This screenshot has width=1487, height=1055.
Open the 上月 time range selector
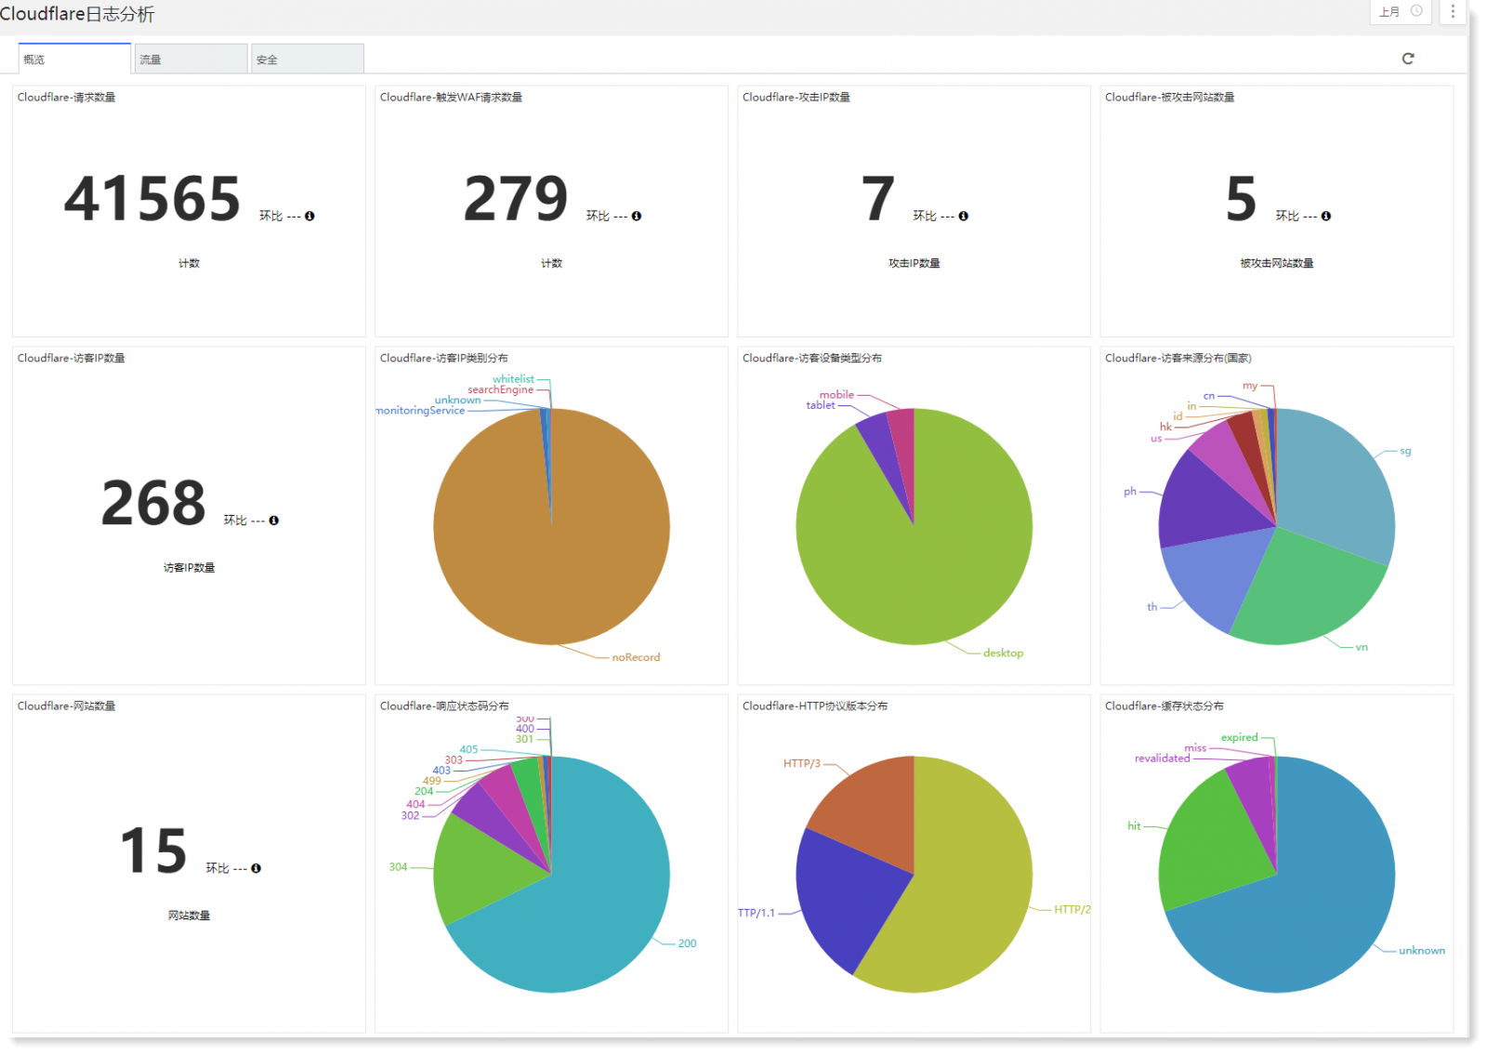pos(1401,11)
